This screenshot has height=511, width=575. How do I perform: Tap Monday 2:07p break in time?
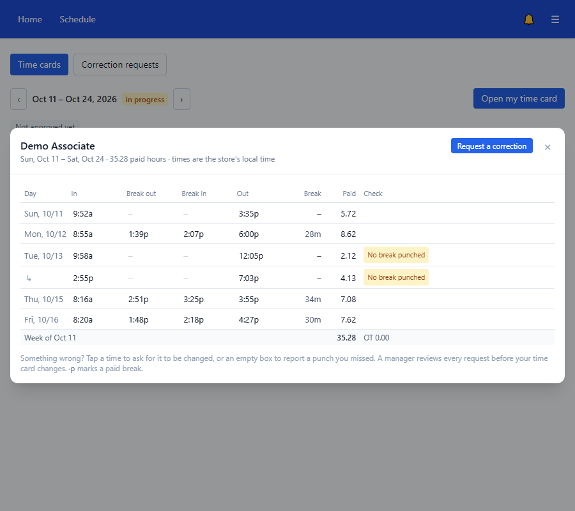pos(193,234)
